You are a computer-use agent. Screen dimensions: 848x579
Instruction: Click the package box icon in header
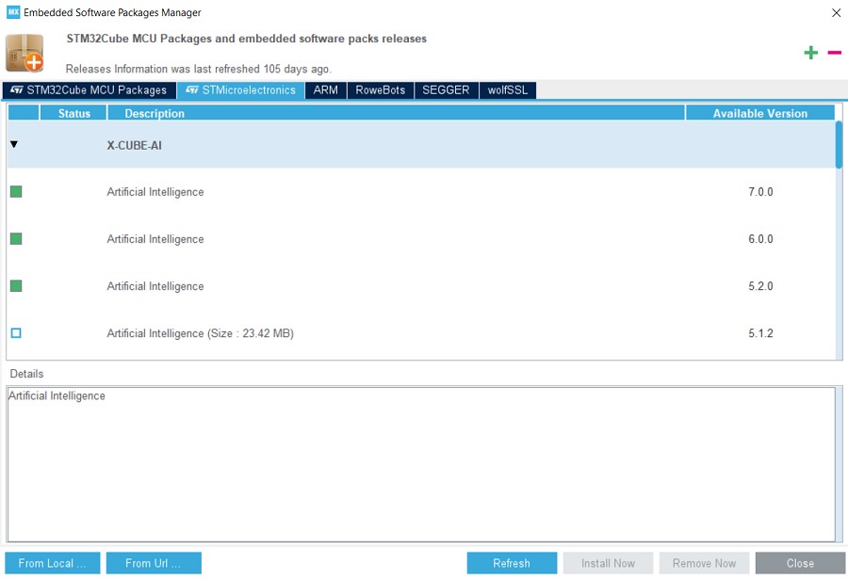click(24, 53)
